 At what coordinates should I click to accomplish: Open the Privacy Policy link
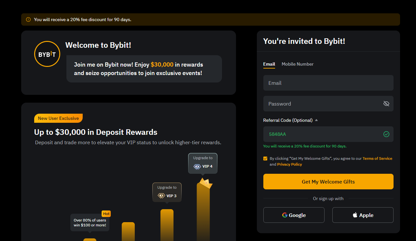point(290,164)
